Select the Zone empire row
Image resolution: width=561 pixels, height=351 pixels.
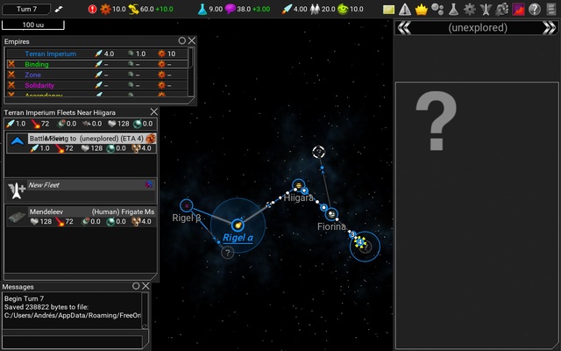(97, 75)
